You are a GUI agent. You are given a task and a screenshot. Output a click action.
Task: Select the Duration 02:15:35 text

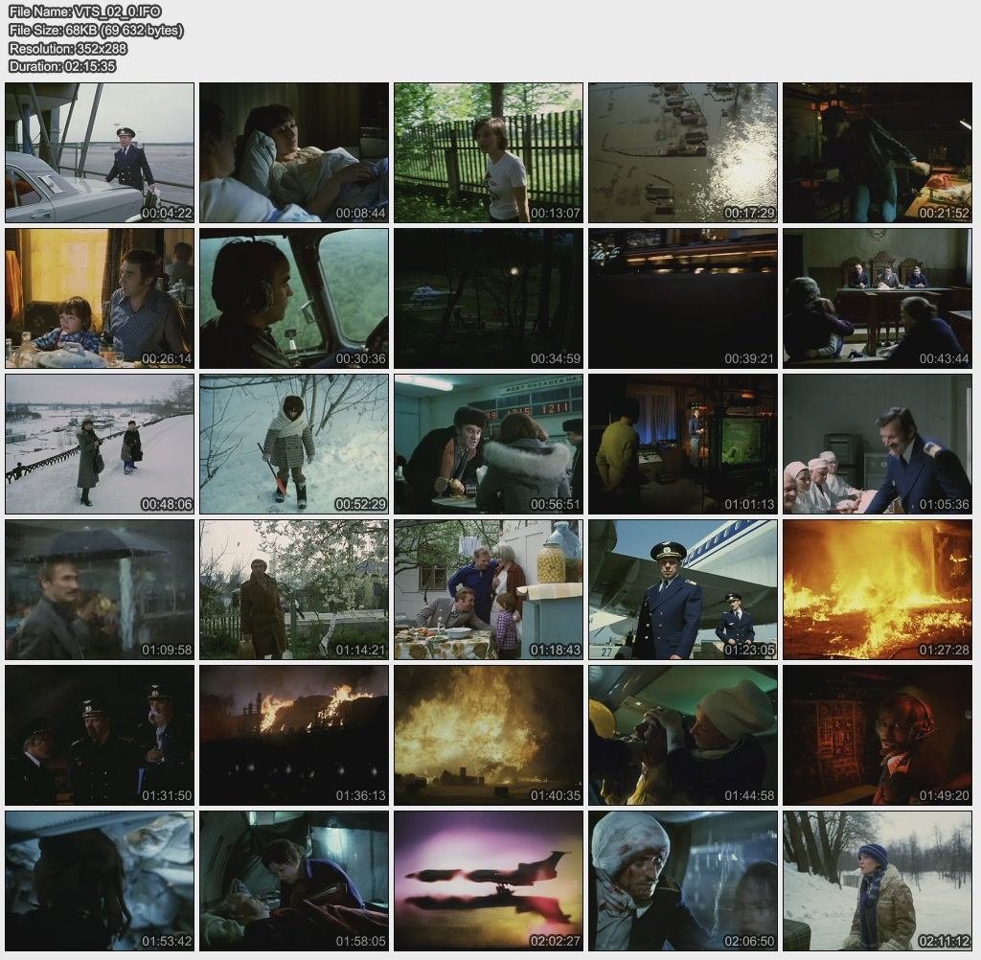click(62, 66)
